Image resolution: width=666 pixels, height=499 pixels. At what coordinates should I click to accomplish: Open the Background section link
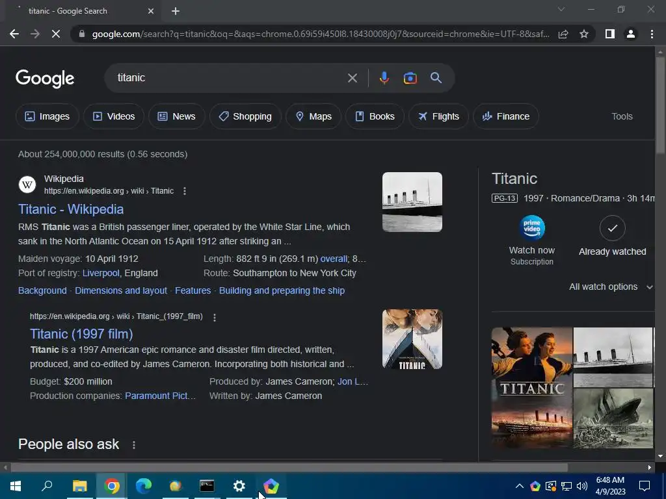click(42, 290)
